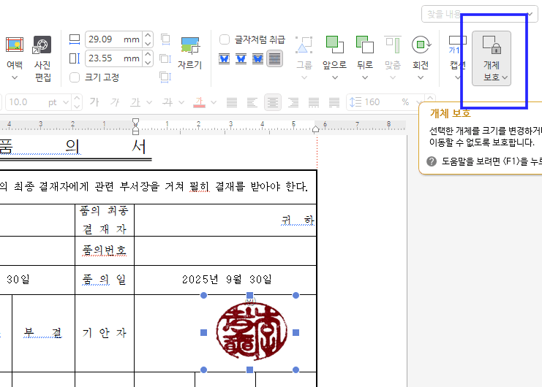Click the line spacing icon before 160

coord(355,102)
